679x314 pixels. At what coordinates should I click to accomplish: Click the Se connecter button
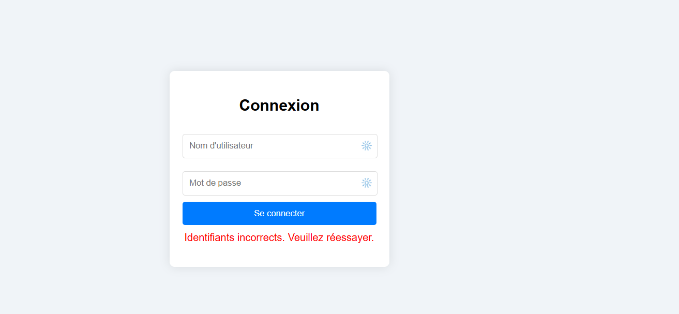coord(279,214)
